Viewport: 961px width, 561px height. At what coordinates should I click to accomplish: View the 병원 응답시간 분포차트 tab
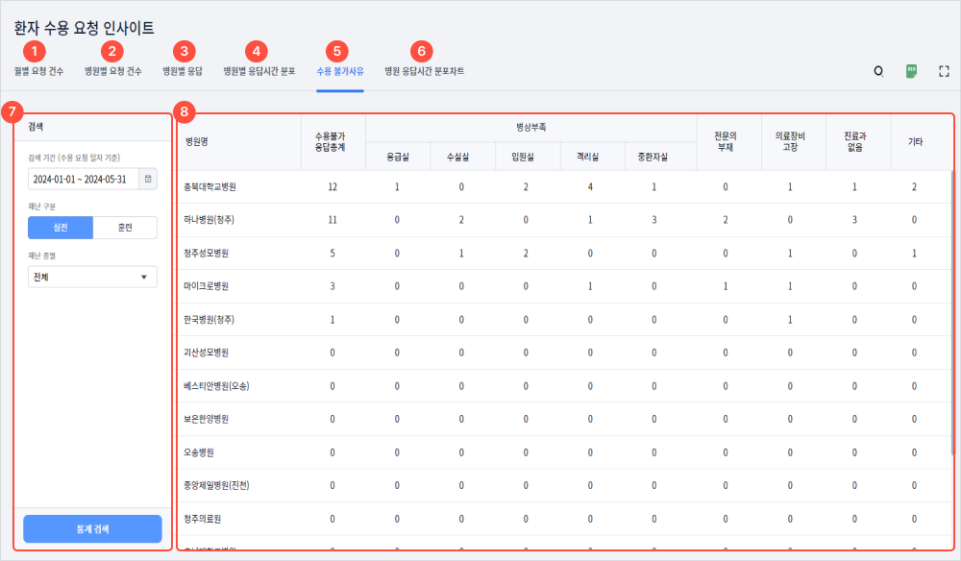point(424,71)
